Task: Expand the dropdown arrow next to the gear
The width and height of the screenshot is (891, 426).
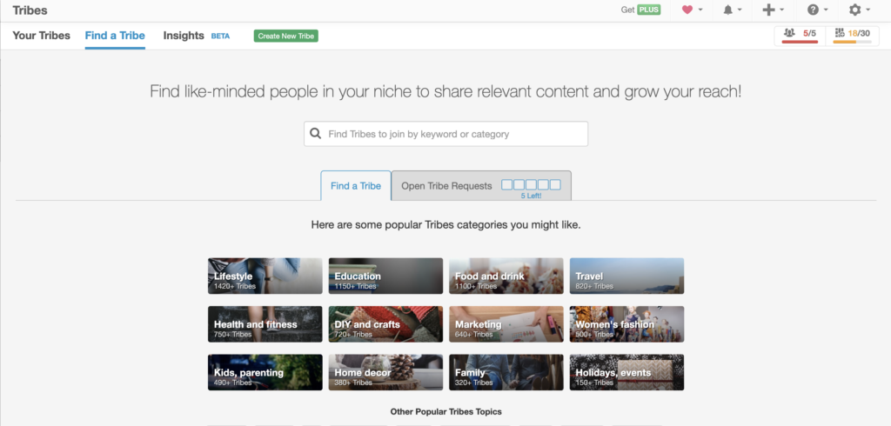Action: pyautogui.click(x=868, y=10)
